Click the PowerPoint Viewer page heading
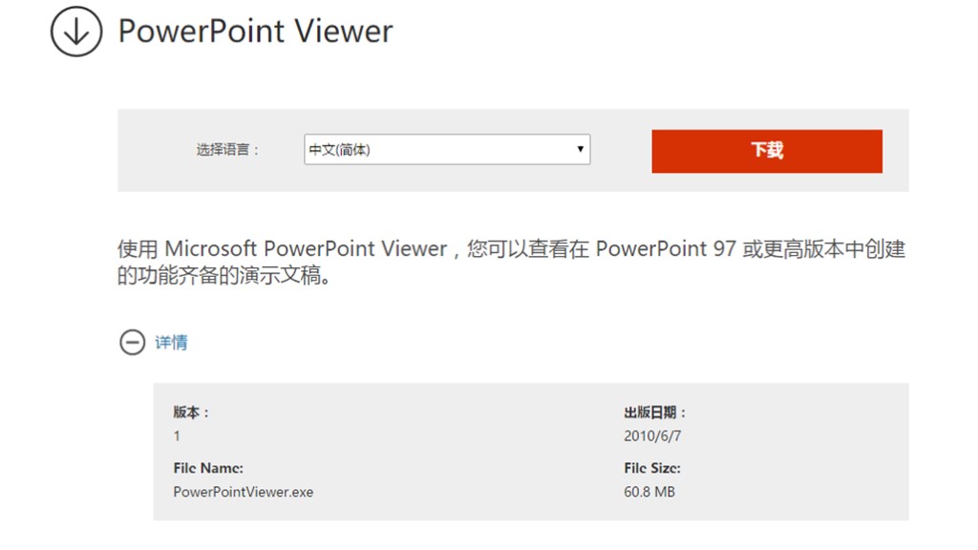The width and height of the screenshot is (978, 550). coord(255,32)
